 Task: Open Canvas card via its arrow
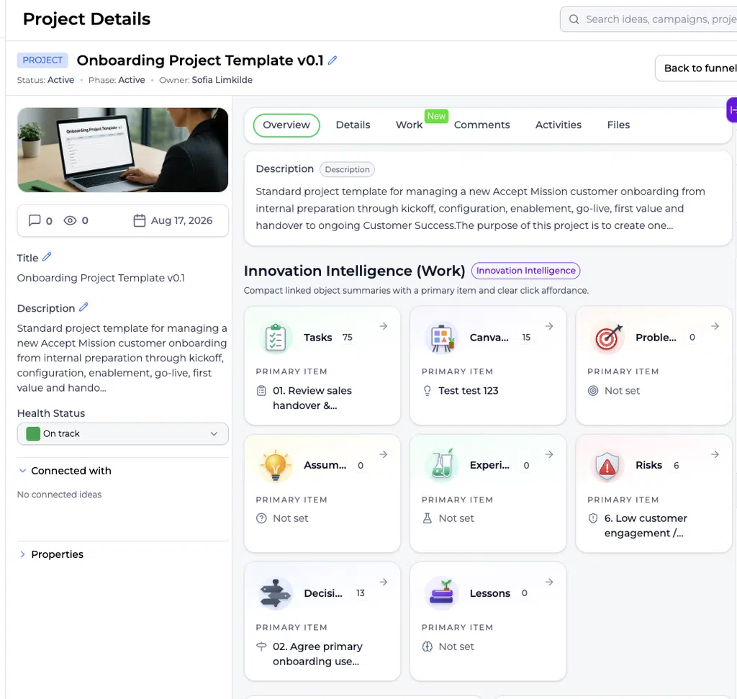[x=549, y=326]
